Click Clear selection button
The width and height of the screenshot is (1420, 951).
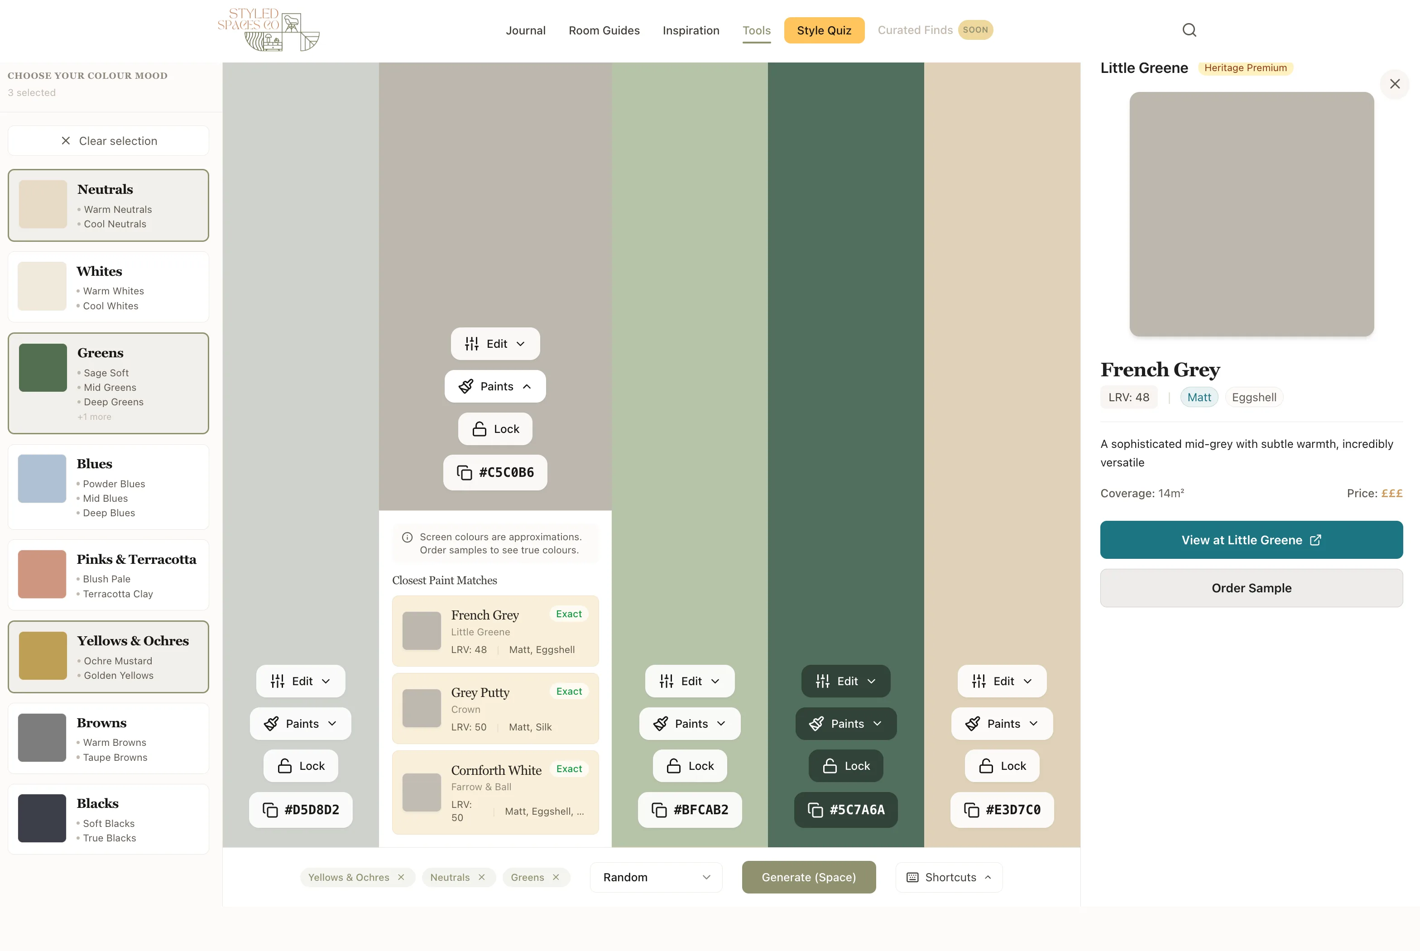109,141
